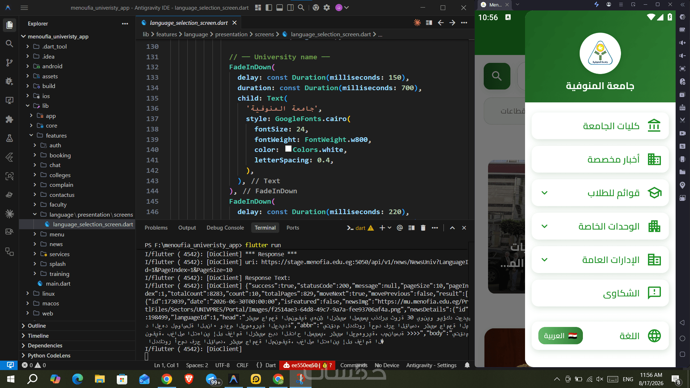Navigate back with left arrow in editor
The width and height of the screenshot is (690, 388).
point(441,23)
